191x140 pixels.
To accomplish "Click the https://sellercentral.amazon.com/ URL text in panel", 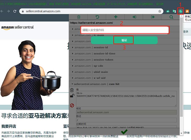I will pyautogui.click(x=91, y=23).
